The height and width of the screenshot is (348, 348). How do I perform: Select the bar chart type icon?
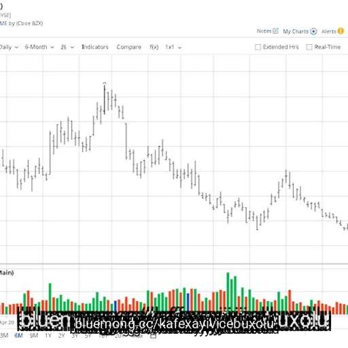63,47
